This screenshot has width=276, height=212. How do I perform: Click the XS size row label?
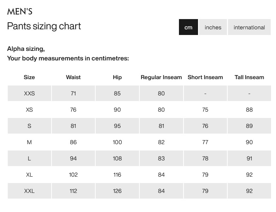point(29,110)
